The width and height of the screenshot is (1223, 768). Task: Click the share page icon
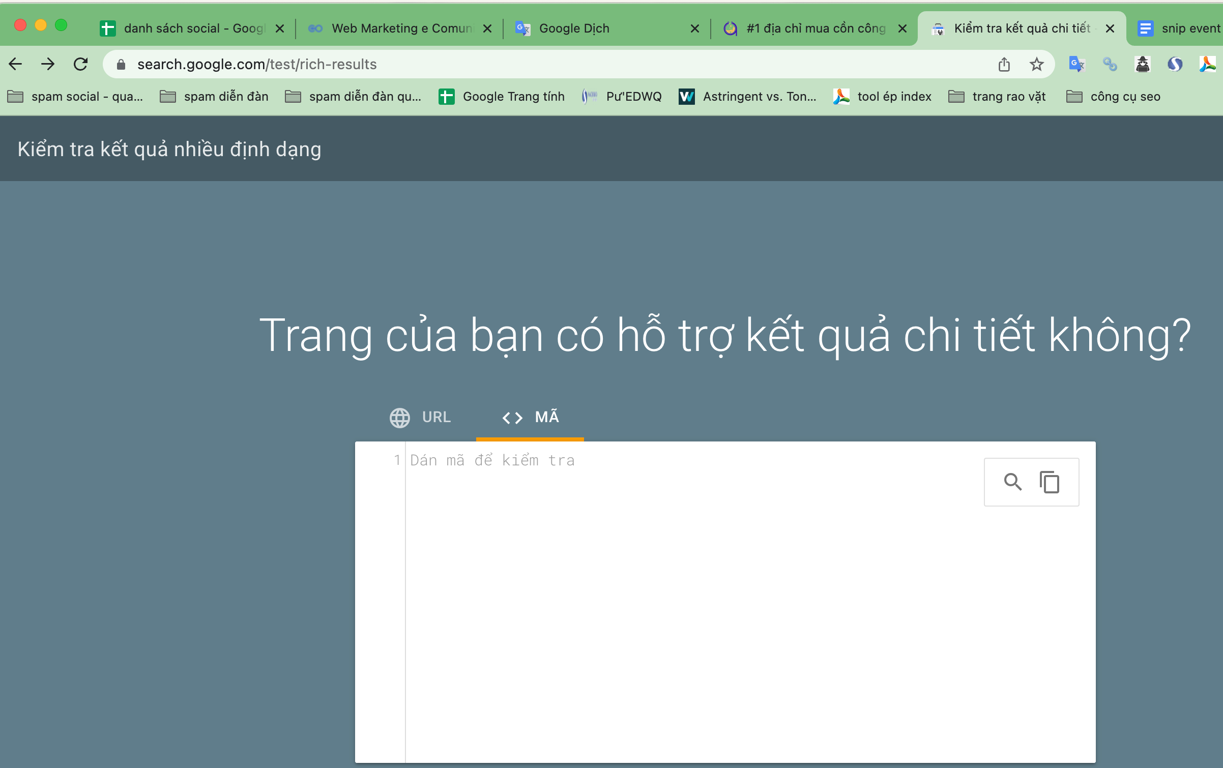1004,64
